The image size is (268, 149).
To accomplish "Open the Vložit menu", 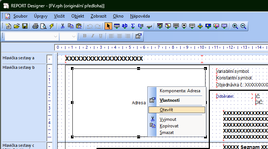I will click(59, 16).
